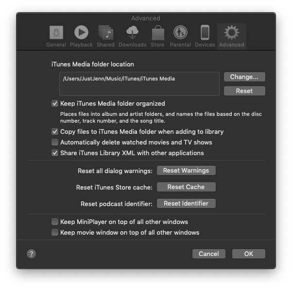Click the "Places files into album and artist folders" description
The image size is (292, 289).
[x=161, y=117]
